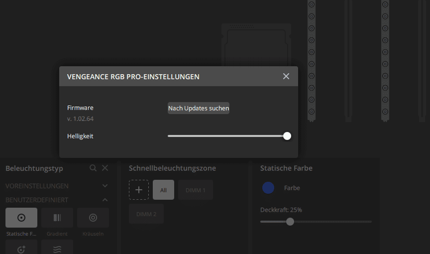430x254 pixels.
Task: Close the Beleuchtungstyp panel
Action: click(x=105, y=168)
